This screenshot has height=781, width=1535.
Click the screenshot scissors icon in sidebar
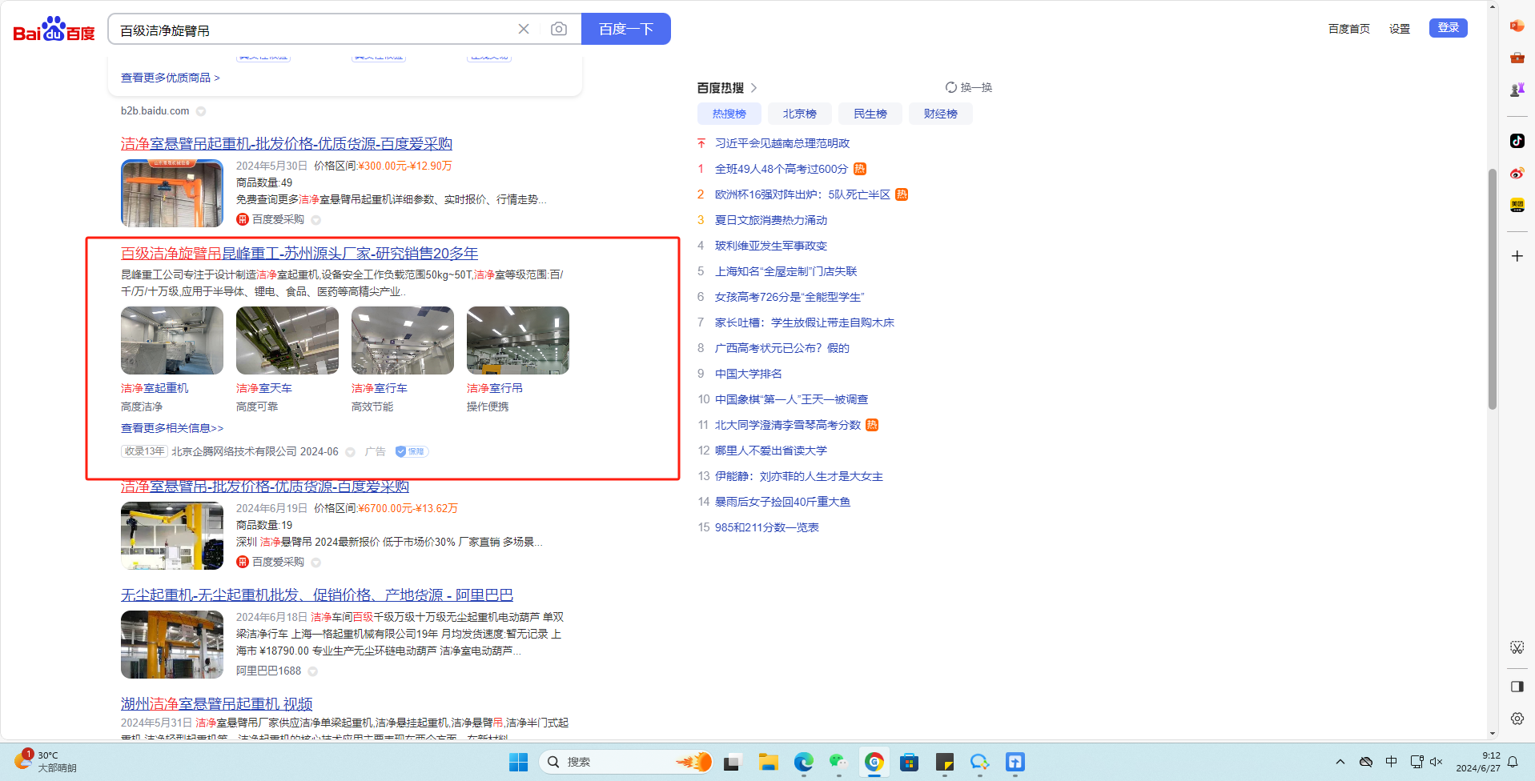[x=1517, y=647]
